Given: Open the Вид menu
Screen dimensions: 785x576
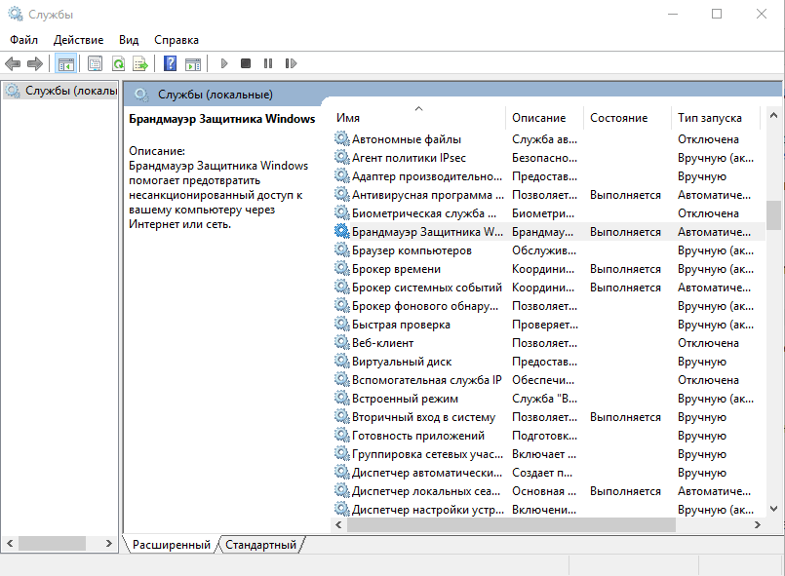Looking at the screenshot, I should pyautogui.click(x=129, y=40).
